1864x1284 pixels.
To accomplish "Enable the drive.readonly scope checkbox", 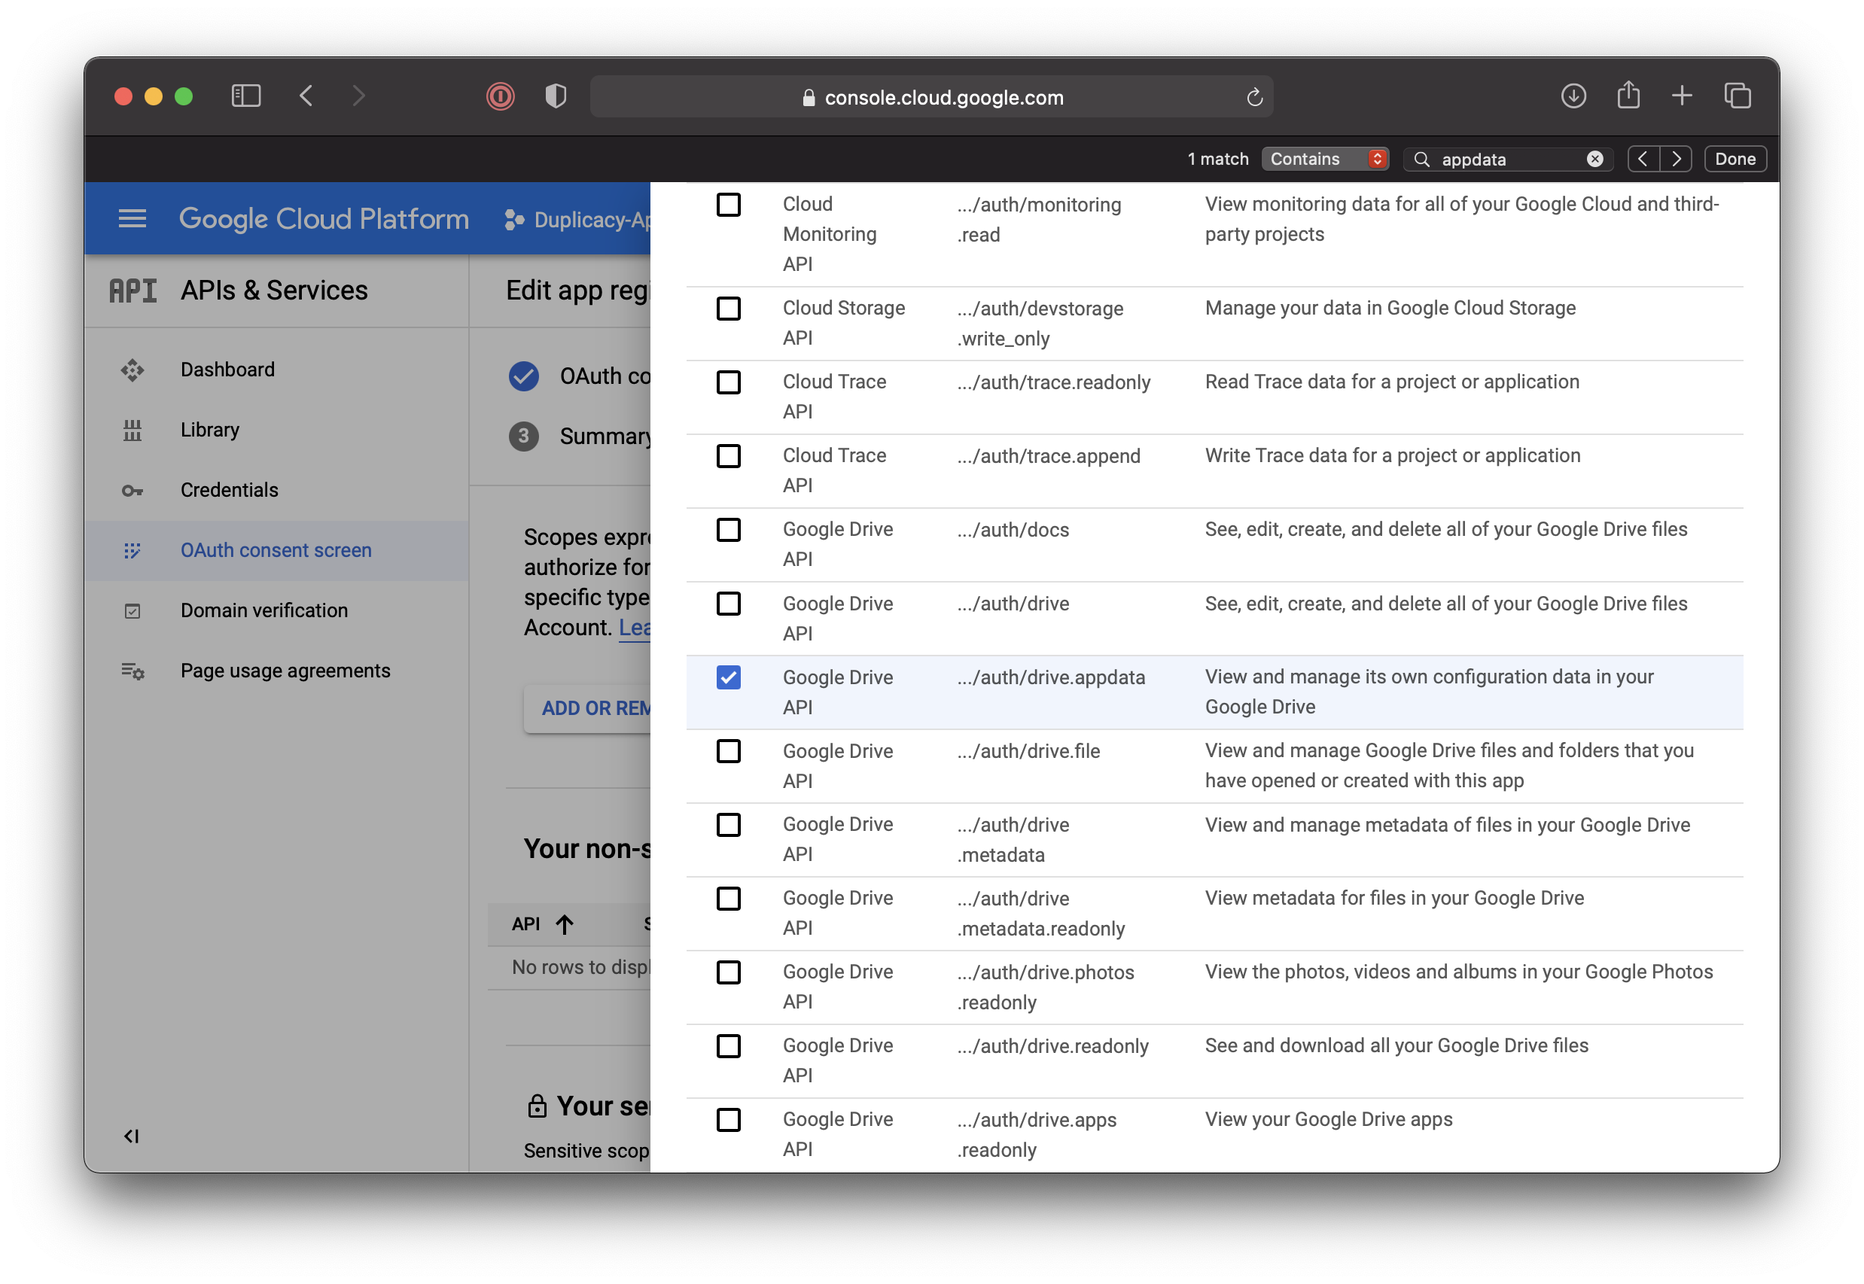I will [x=728, y=1046].
